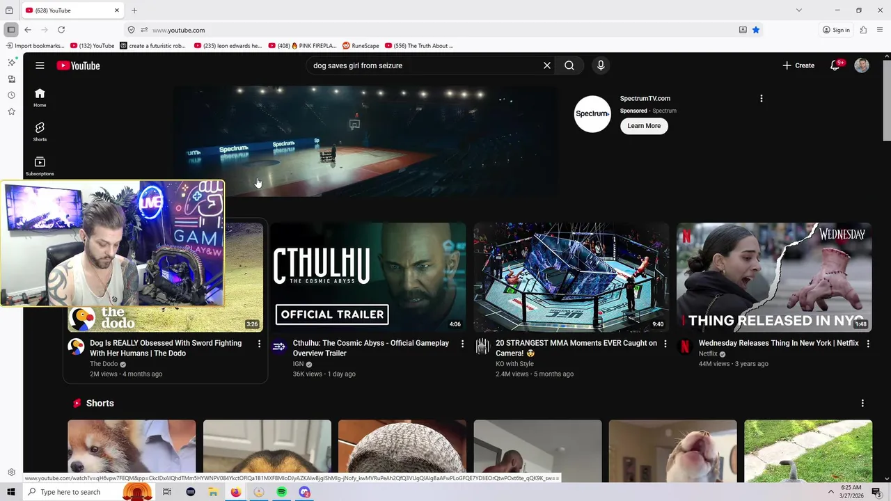The width and height of the screenshot is (891, 501).
Task: Play the Wednesday Thing thumbnail
Action: [x=774, y=278]
